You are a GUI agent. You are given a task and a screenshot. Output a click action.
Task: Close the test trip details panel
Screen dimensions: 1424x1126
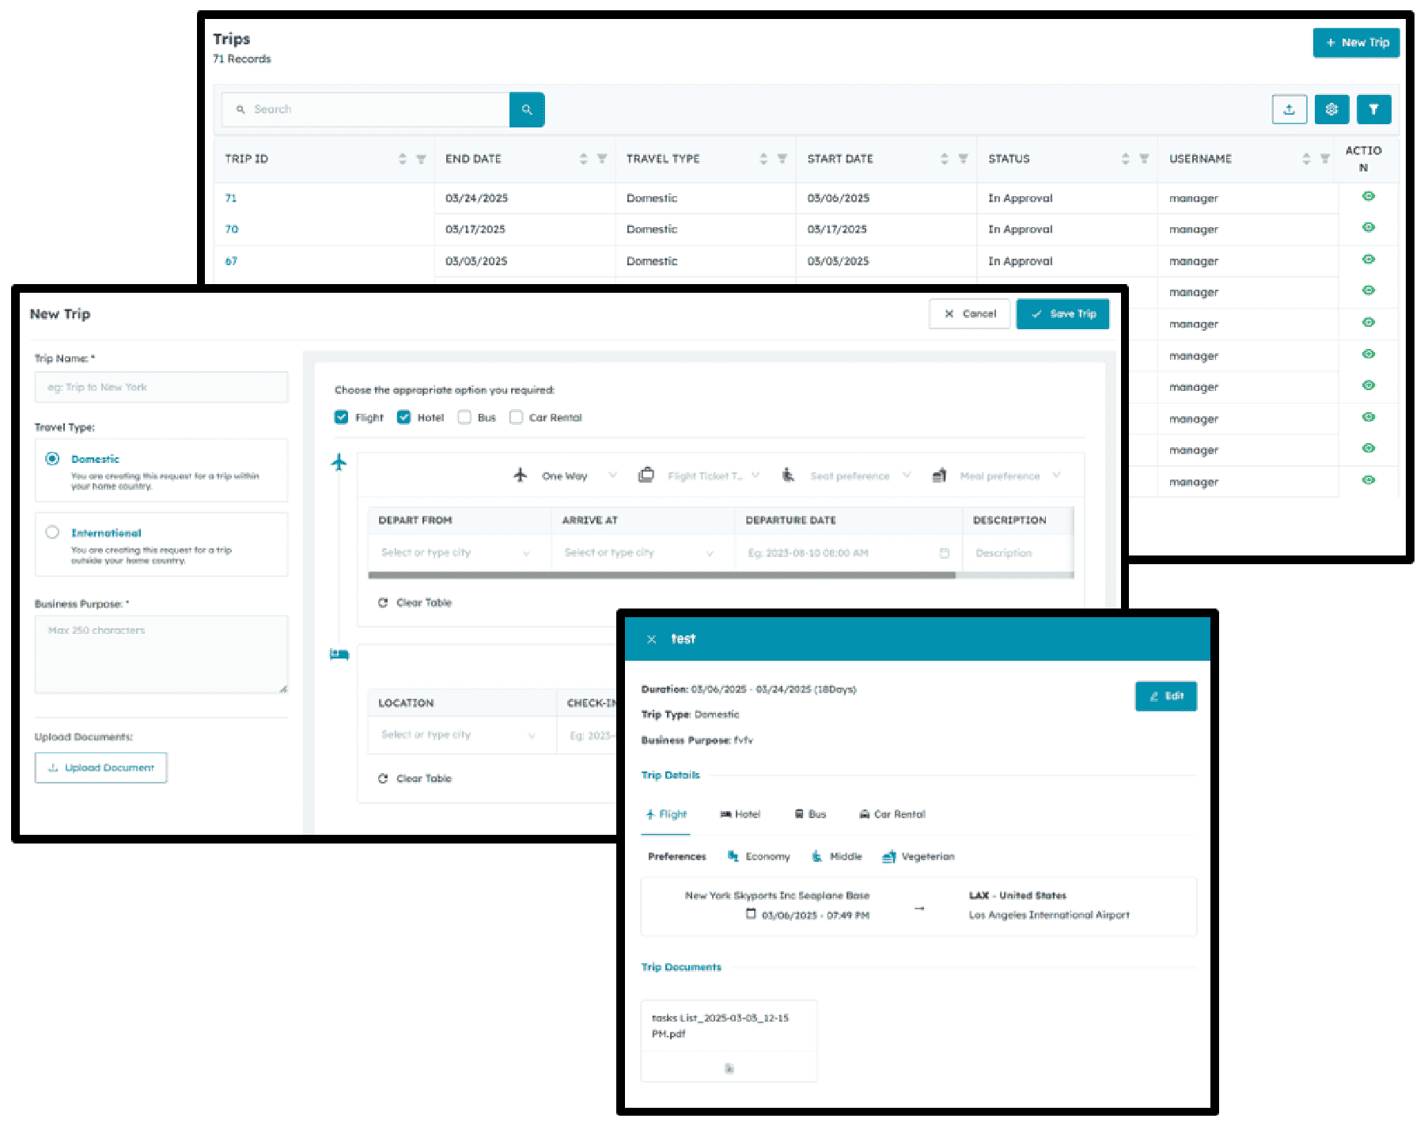pos(651,639)
